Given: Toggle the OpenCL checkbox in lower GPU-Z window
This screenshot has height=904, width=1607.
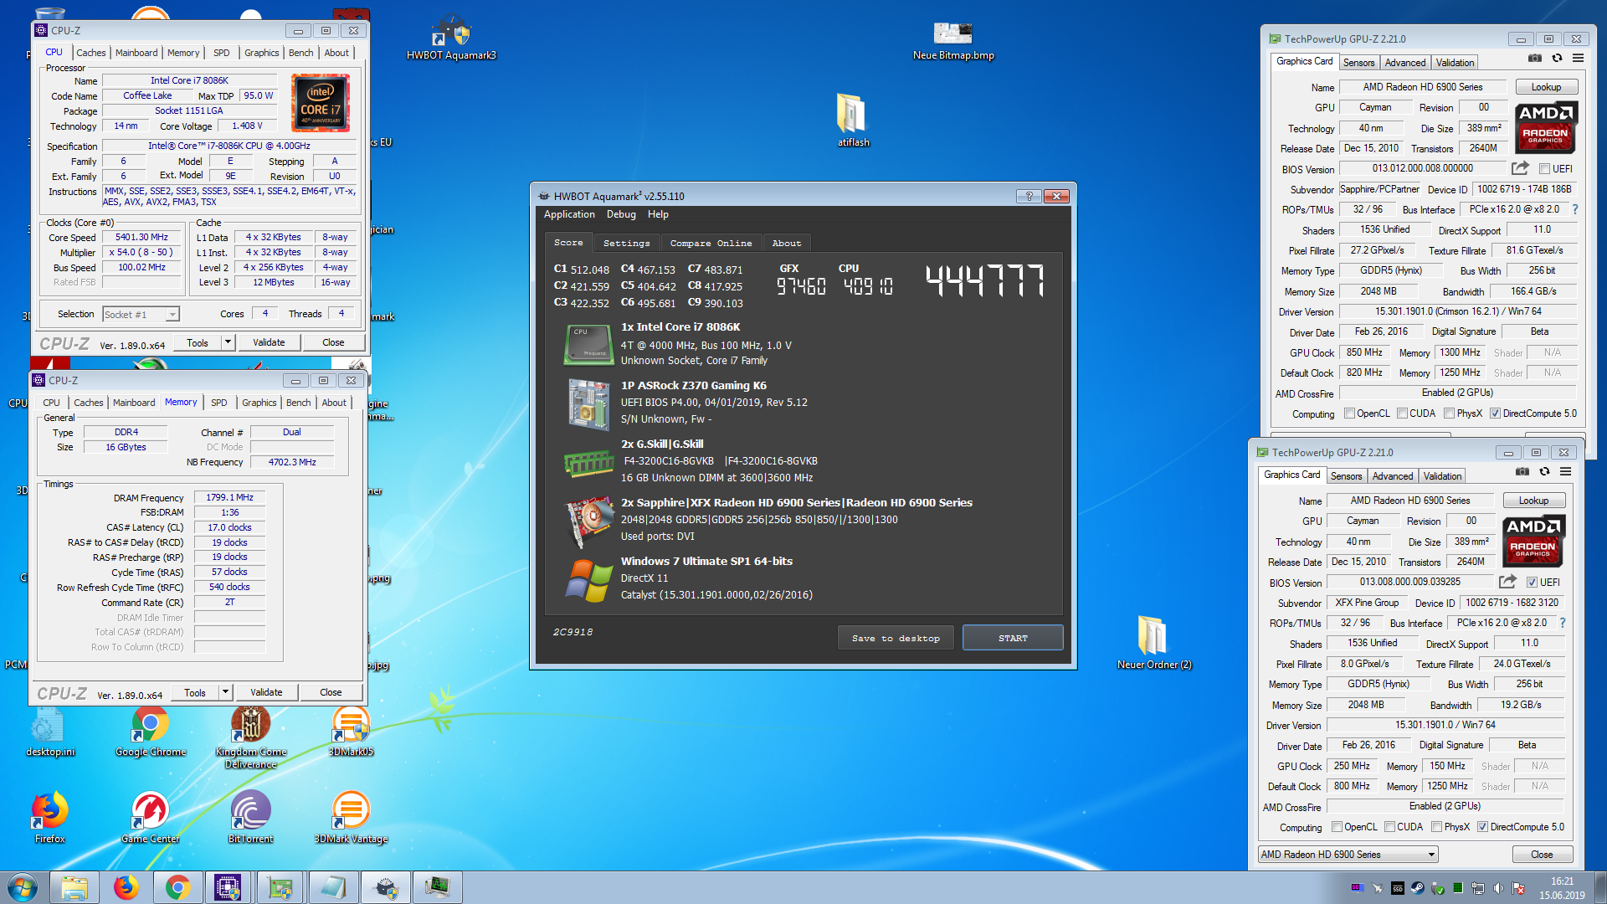Looking at the screenshot, I should tap(1337, 827).
